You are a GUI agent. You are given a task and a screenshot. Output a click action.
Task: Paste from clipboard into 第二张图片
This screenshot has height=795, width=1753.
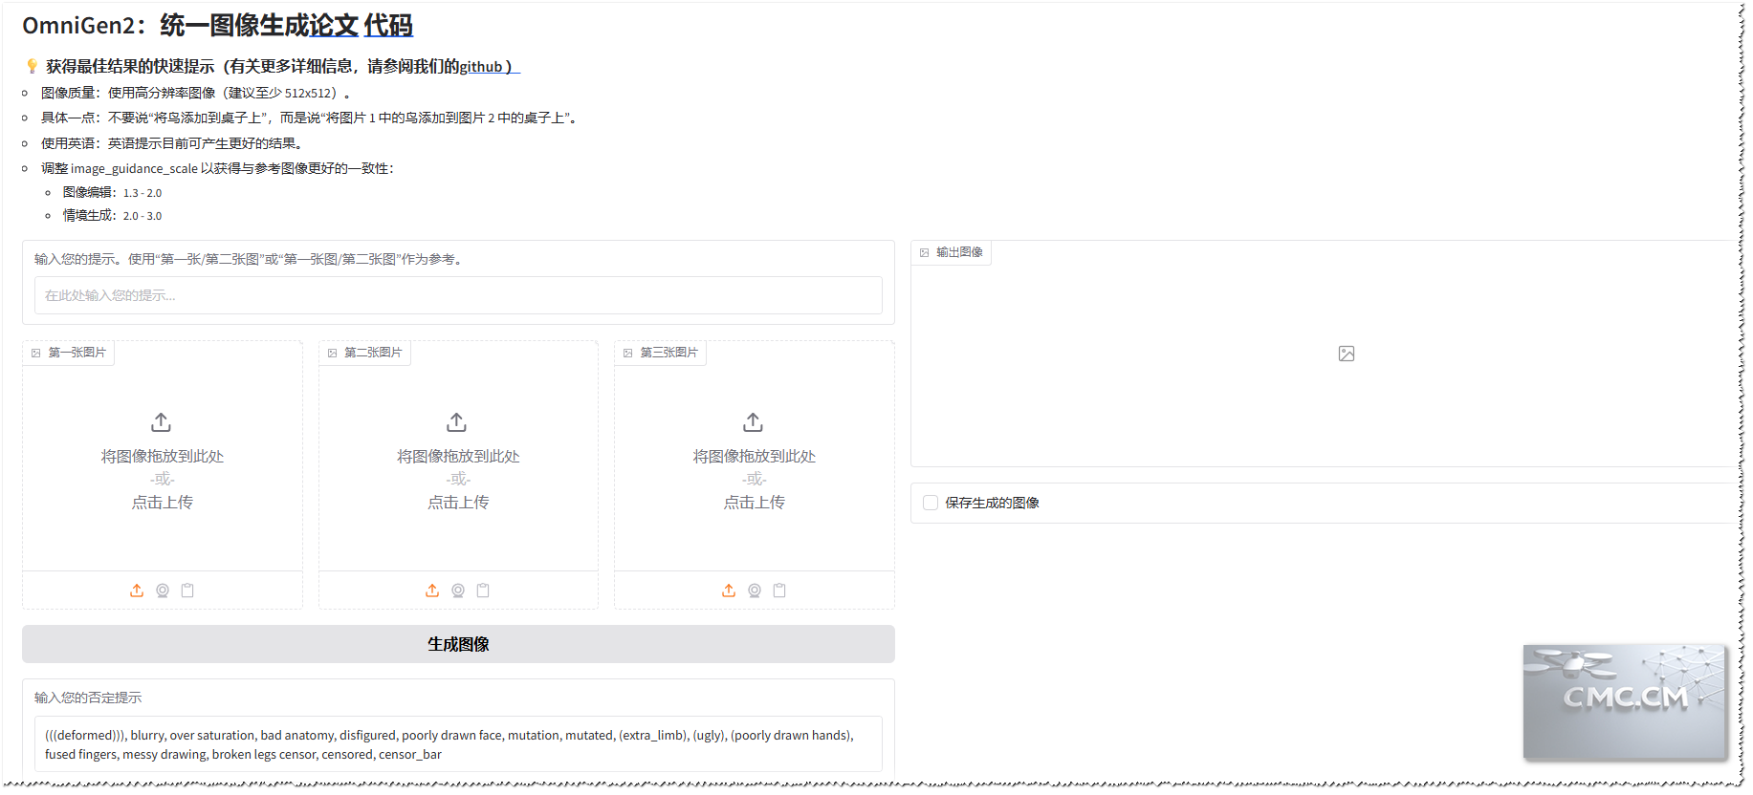click(x=483, y=591)
